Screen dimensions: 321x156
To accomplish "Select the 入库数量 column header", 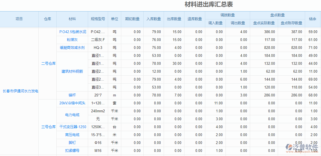I will click(x=154, y=19).
